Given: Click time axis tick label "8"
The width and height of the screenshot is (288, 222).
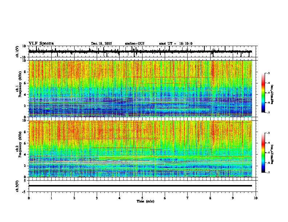Looking at the screenshot, I should (x=210, y=198).
